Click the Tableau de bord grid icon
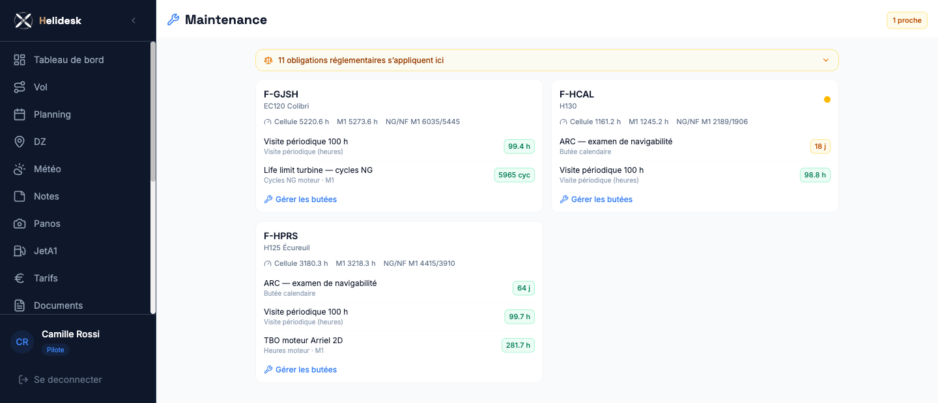Viewport: 938px width, 403px height. click(20, 60)
